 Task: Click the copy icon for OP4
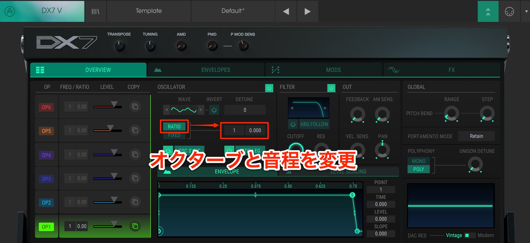pyautogui.click(x=135, y=154)
